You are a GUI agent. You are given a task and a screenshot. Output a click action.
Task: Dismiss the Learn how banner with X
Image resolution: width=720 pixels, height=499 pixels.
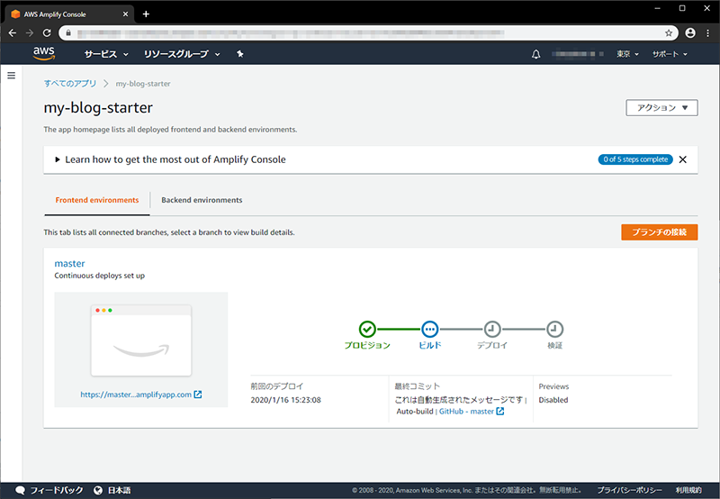point(683,159)
